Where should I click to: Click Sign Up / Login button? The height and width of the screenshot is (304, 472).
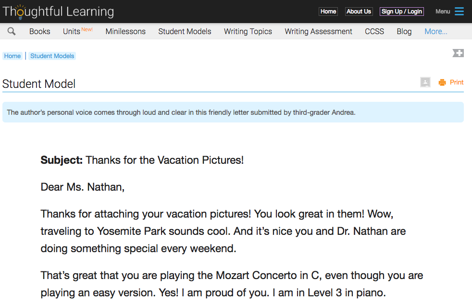[402, 12]
